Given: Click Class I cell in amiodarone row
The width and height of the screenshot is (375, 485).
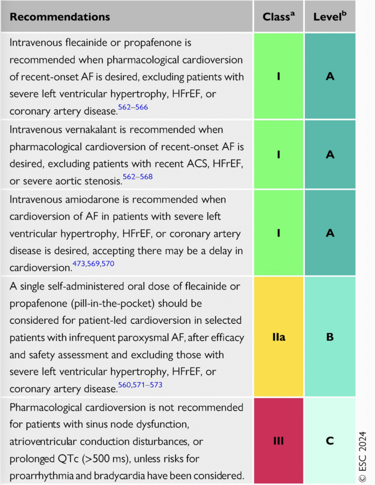Looking at the screenshot, I should coord(279,233).
